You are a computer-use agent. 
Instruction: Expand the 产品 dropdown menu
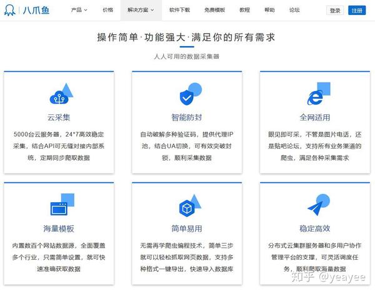coord(79,10)
